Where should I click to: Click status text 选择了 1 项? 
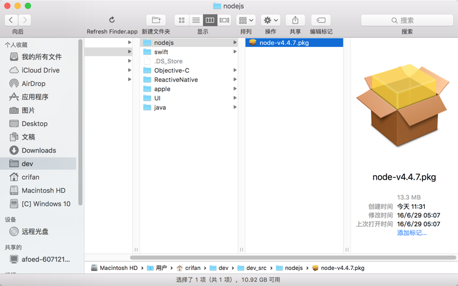coord(192,280)
